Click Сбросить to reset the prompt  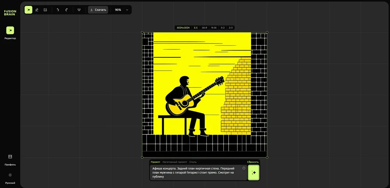[253, 162]
